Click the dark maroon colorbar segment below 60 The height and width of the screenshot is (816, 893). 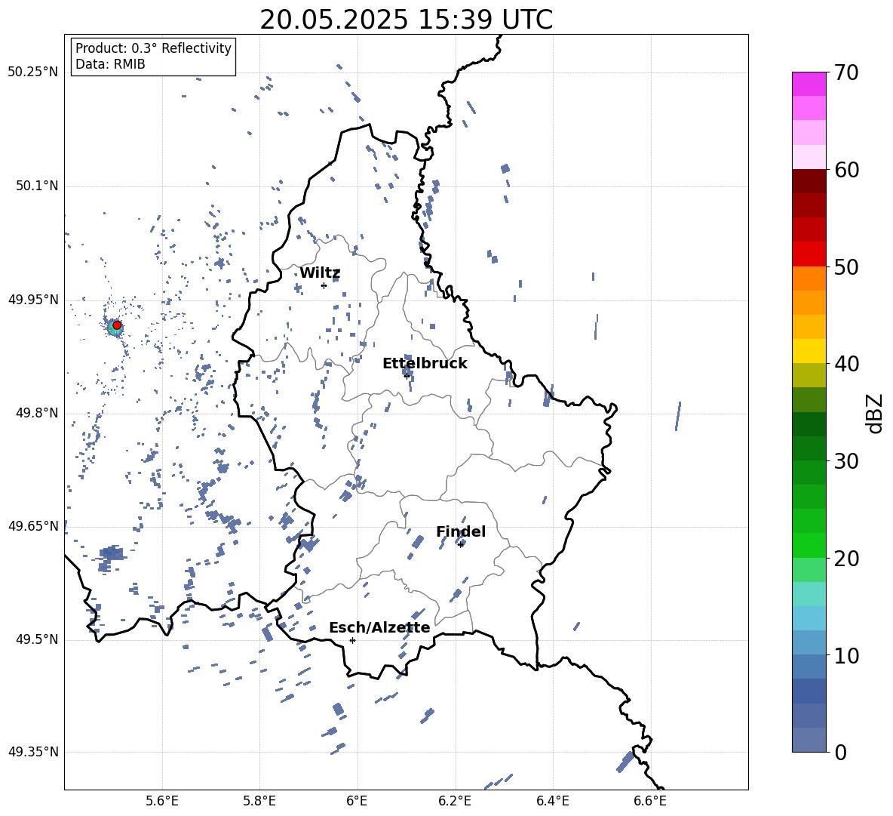(x=809, y=182)
